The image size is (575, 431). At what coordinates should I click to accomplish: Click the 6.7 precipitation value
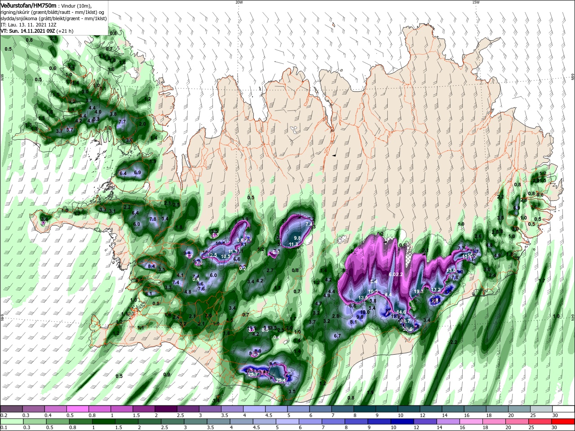pos(338,336)
